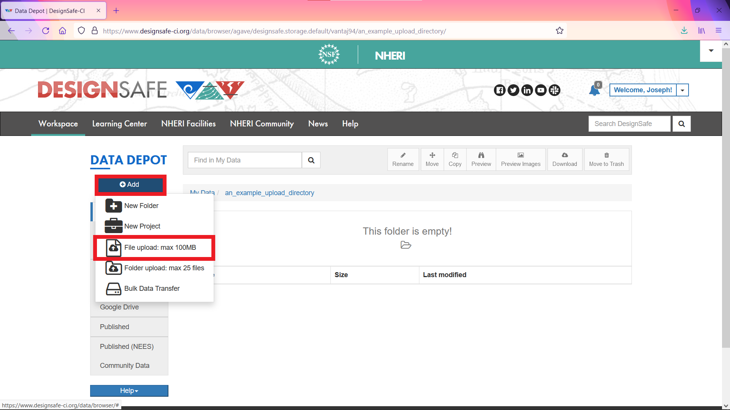This screenshot has width=730, height=410.
Task: Open Preview Images for this folder
Action: (x=521, y=159)
